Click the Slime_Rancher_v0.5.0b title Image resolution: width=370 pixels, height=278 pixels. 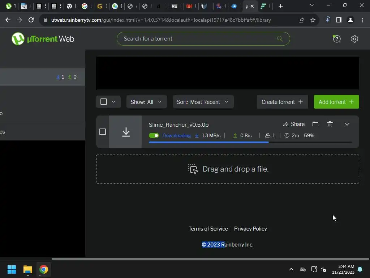178,125
